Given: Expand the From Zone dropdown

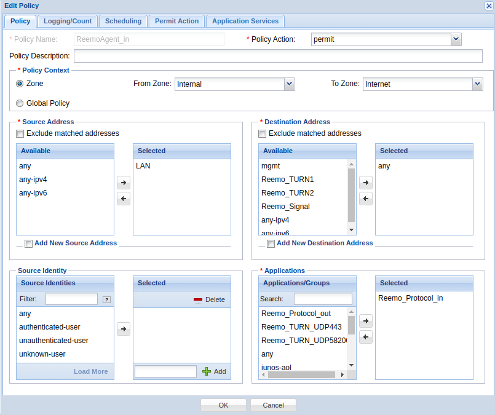Looking at the screenshot, I should pos(290,84).
